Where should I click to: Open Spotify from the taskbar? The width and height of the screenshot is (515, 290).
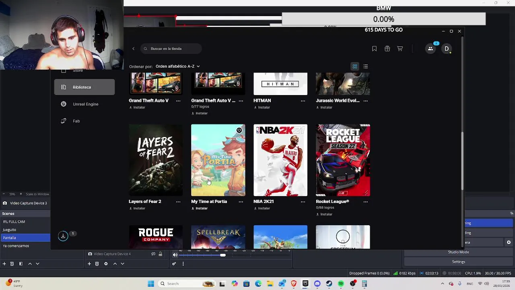[x=341, y=284]
